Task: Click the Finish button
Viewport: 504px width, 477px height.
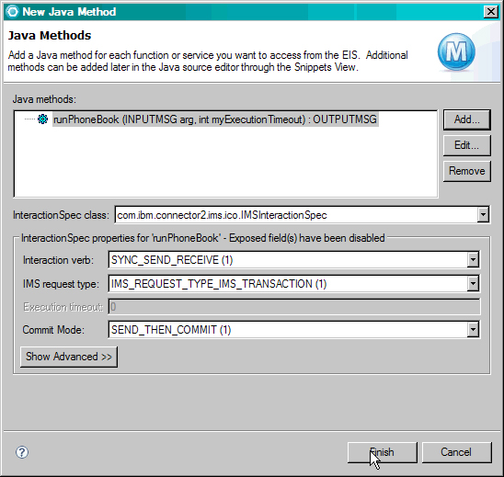Action: (x=383, y=452)
